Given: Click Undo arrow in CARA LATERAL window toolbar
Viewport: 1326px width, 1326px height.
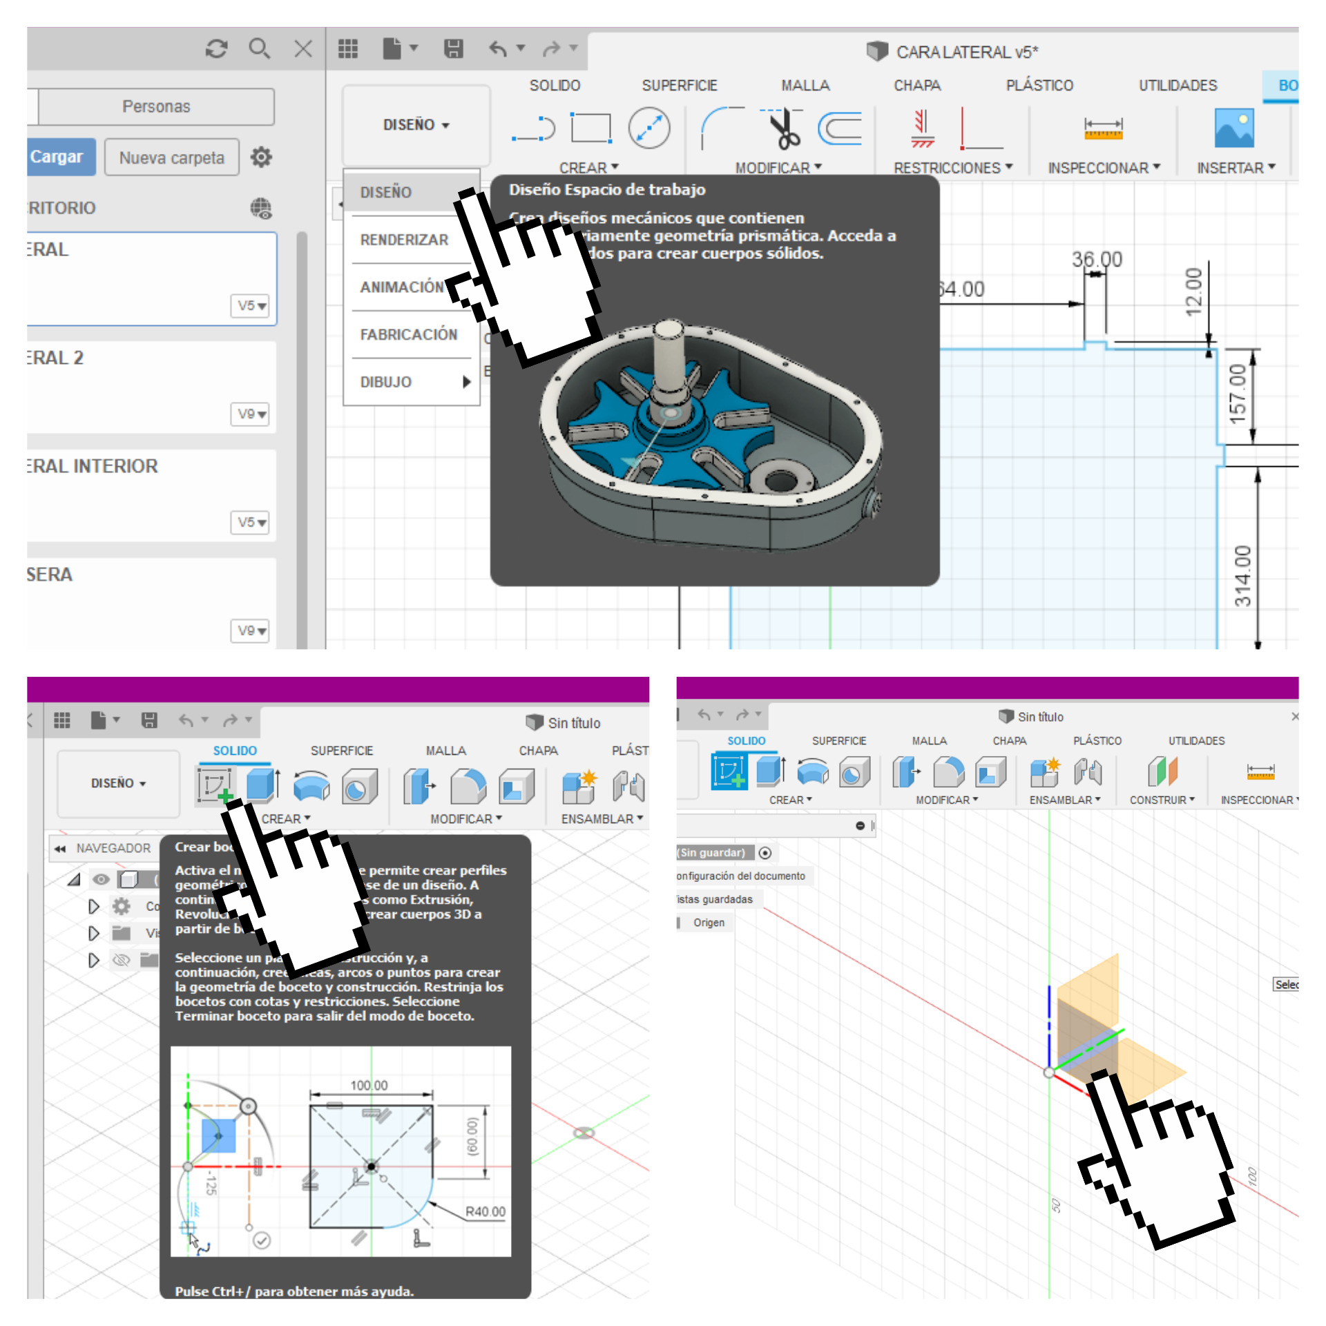Looking at the screenshot, I should click(x=498, y=48).
